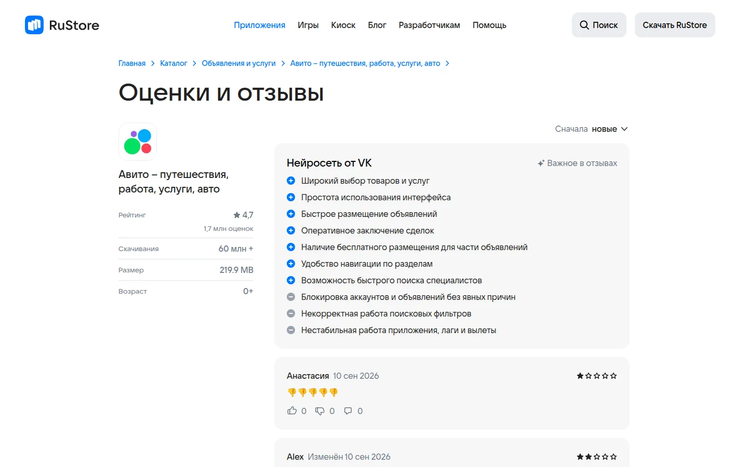Click the Avito app icon thumbnail

[x=138, y=142]
